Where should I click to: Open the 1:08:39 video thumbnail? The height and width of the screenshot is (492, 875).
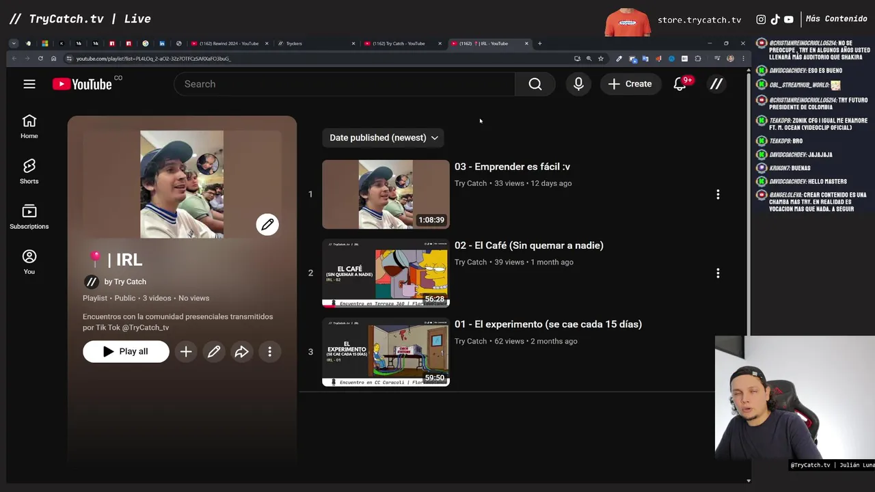click(x=386, y=194)
